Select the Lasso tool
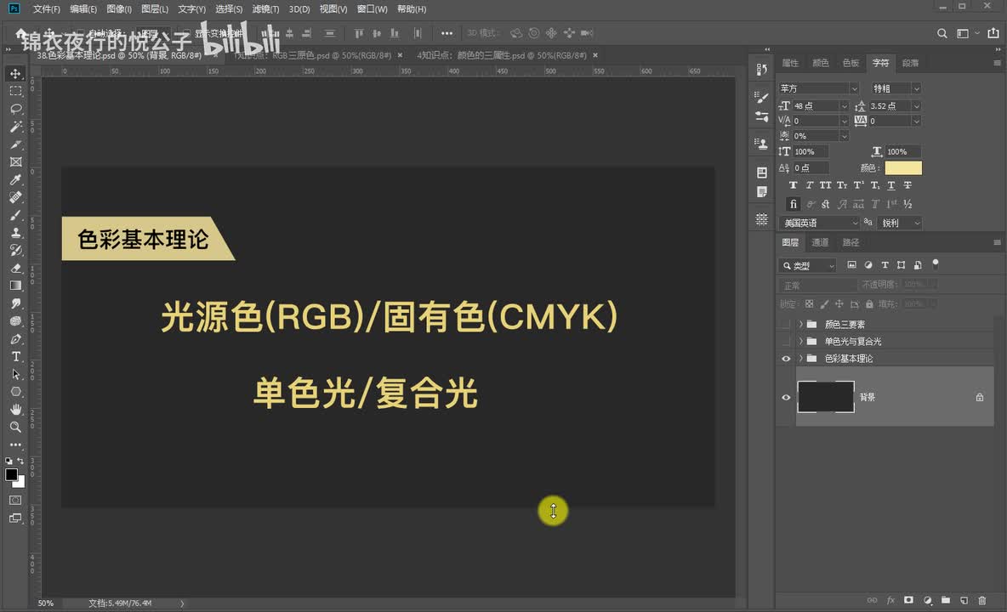 pyautogui.click(x=15, y=109)
